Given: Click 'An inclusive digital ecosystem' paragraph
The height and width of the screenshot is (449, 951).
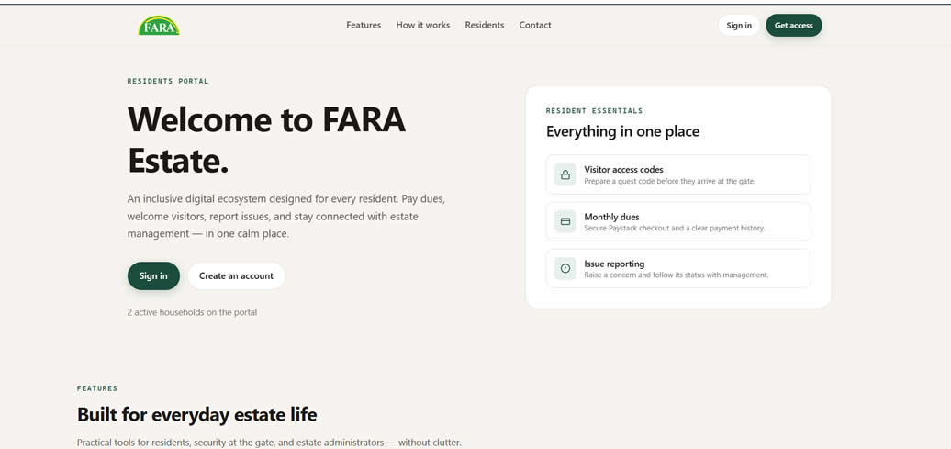Looking at the screenshot, I should coord(286,216).
